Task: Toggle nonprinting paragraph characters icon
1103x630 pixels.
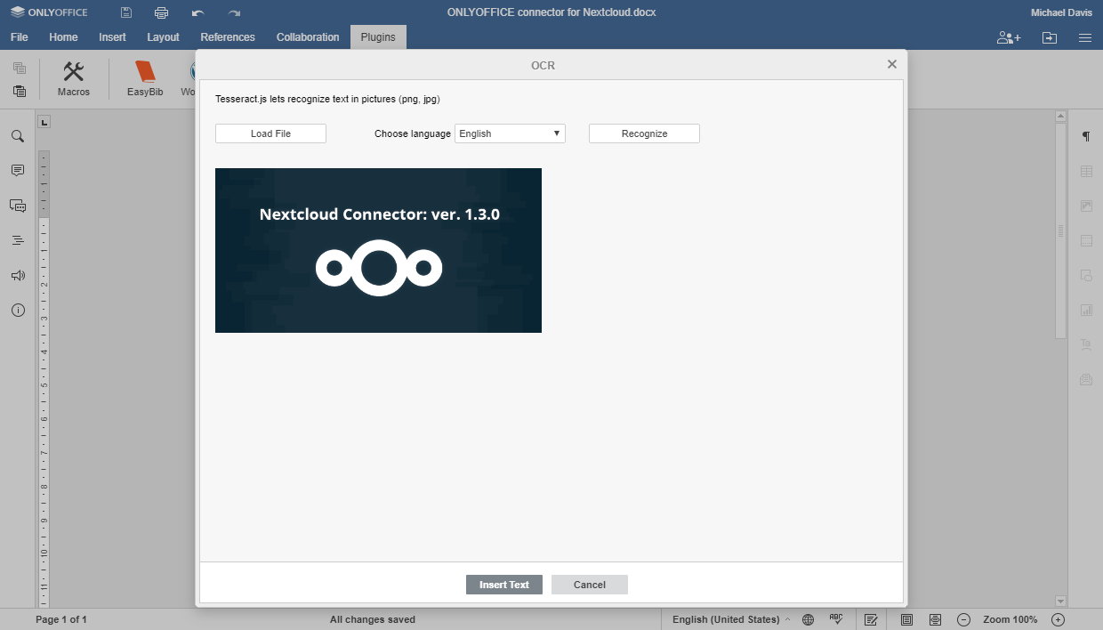Action: (x=1086, y=136)
